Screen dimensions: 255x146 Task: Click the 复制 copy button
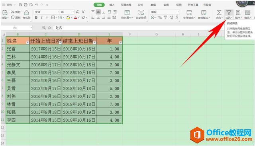pos(16,18)
